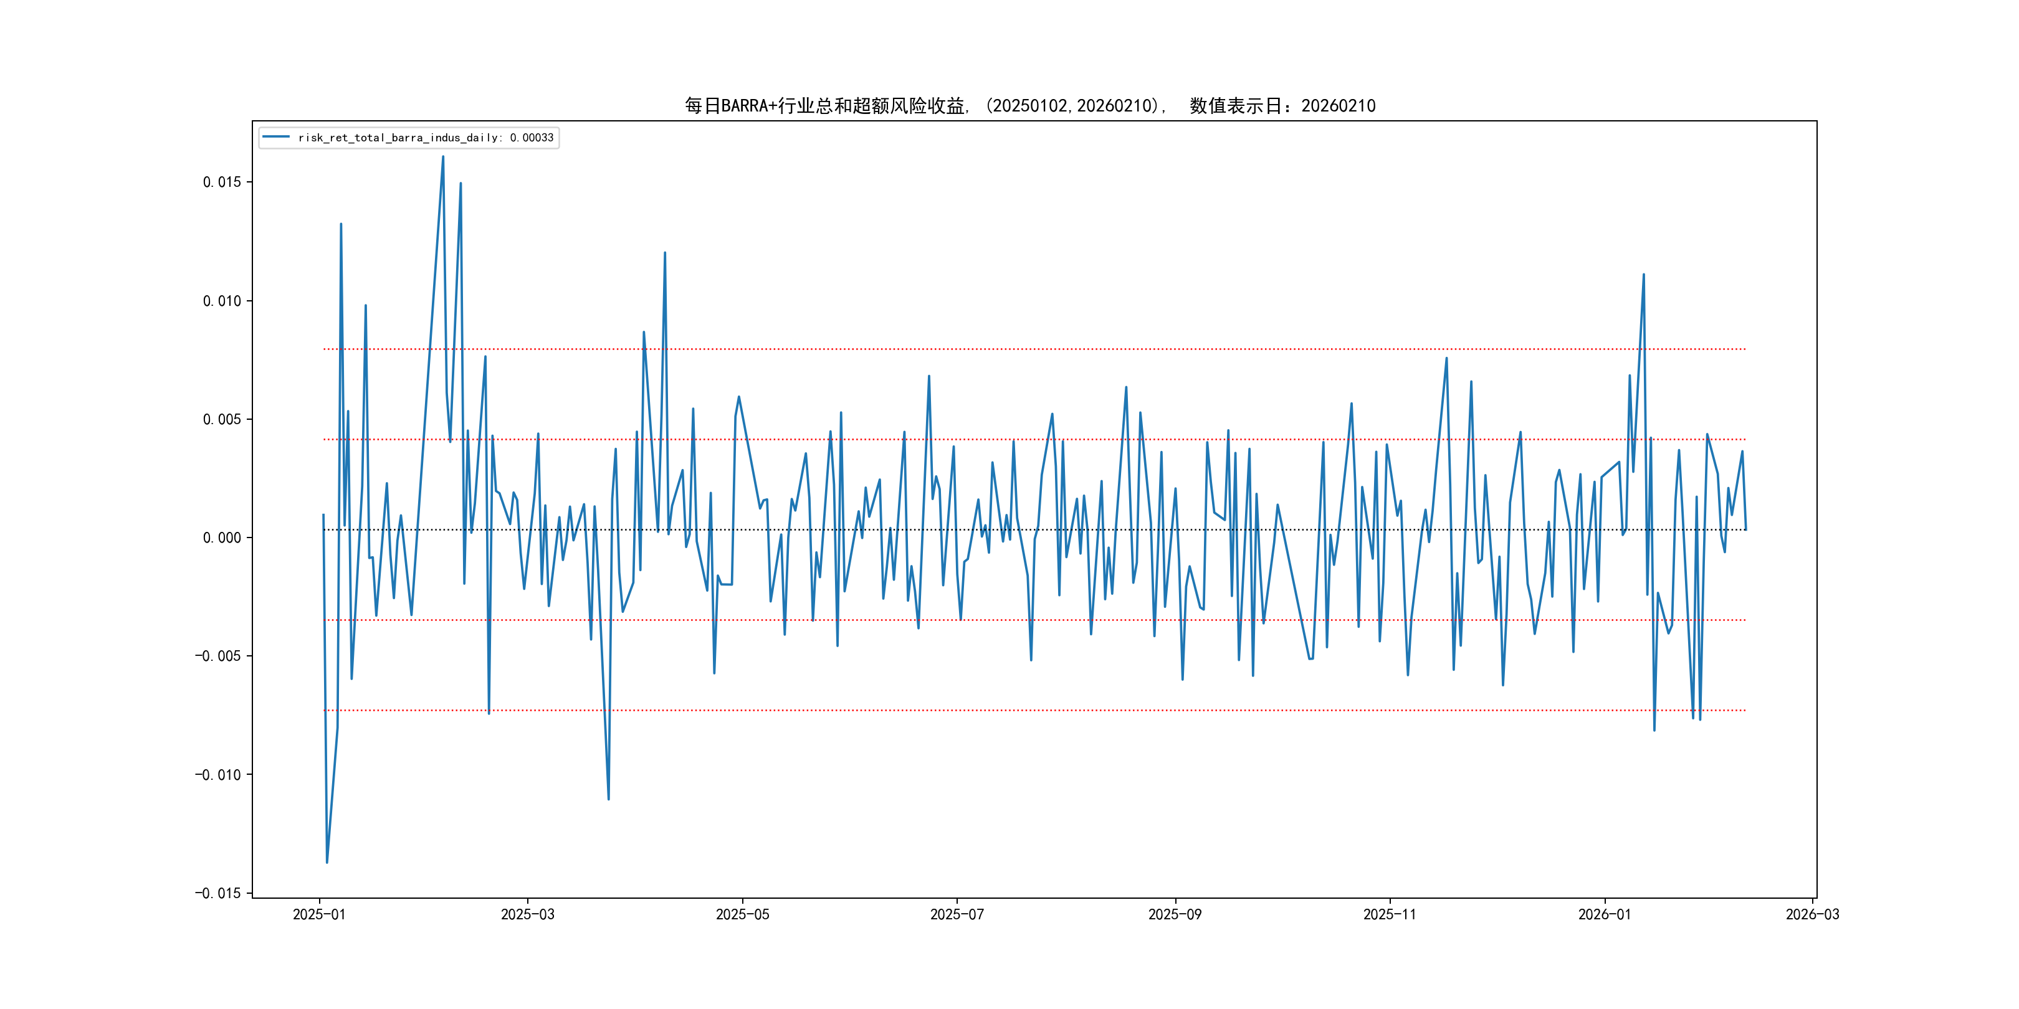
Task: Click the highest peak of the blue line
Action: tap(443, 157)
